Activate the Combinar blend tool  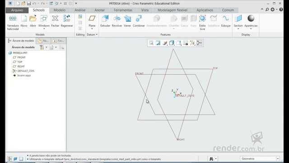pos(139,21)
